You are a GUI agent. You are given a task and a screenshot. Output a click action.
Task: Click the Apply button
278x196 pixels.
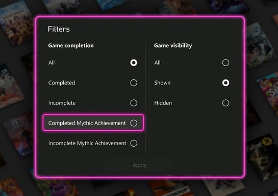tap(140, 165)
